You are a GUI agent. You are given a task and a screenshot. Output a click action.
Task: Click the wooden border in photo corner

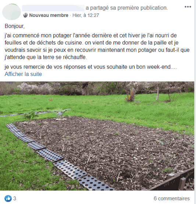(x=174, y=181)
